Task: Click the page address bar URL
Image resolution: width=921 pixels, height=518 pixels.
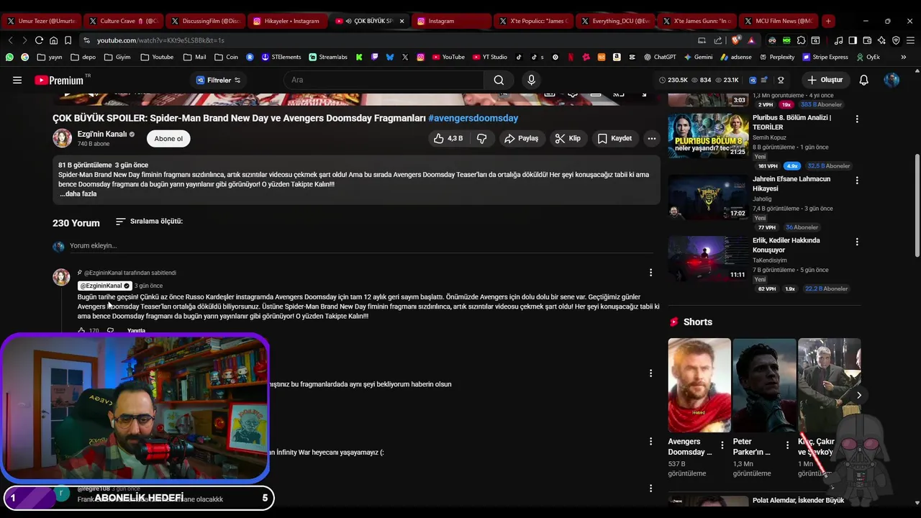Action: click(x=160, y=40)
